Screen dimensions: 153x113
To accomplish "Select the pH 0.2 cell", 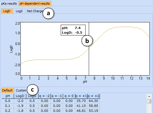I will (x=8, y=111).
